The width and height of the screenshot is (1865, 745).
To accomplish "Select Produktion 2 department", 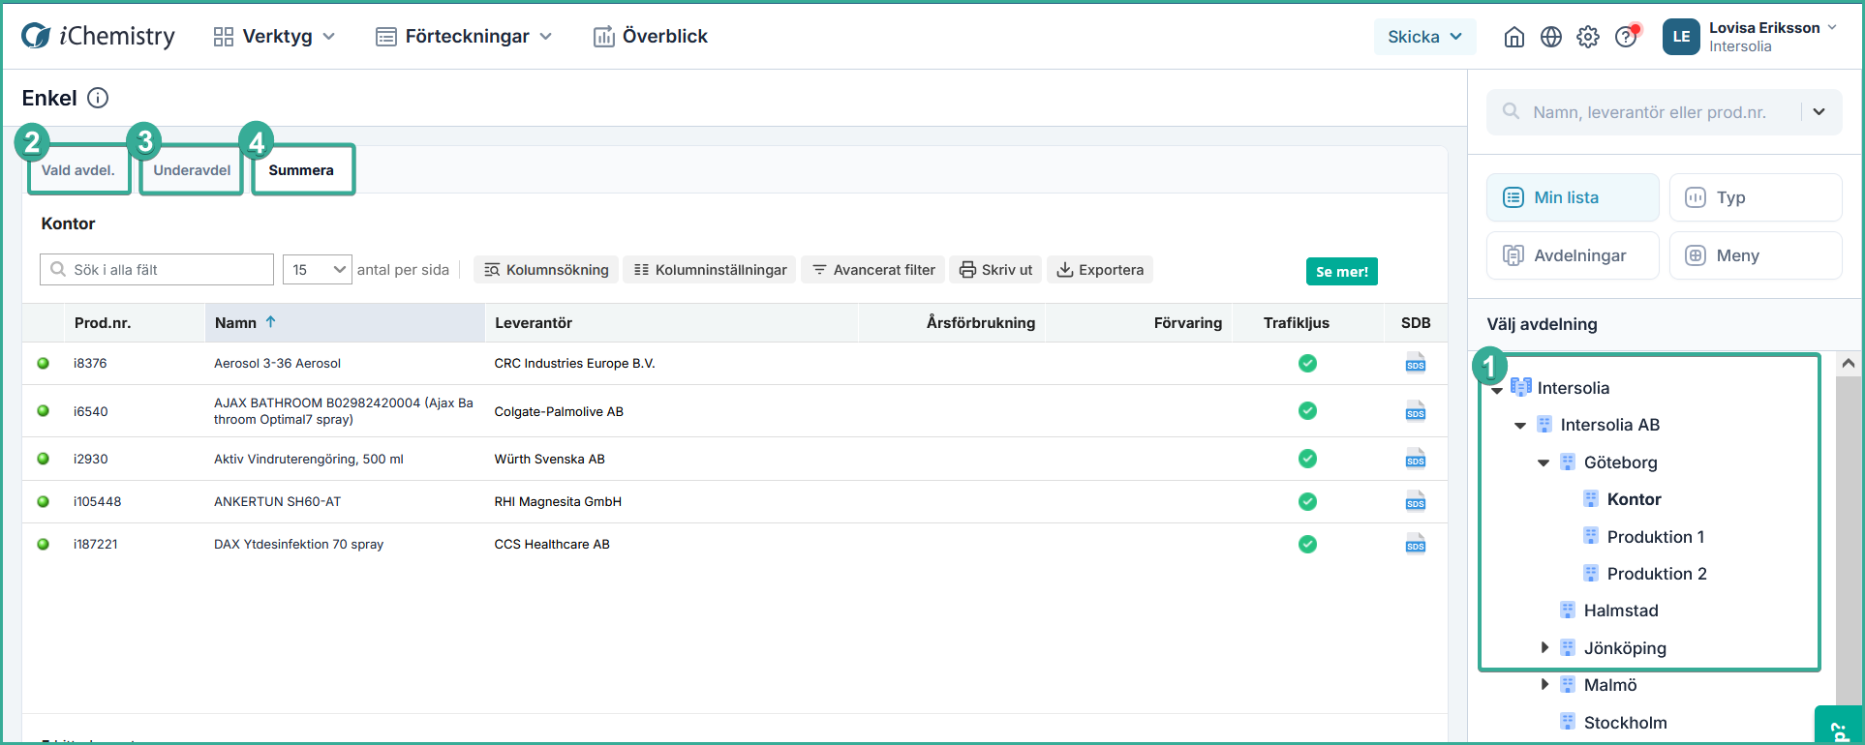I will click(x=1657, y=574).
